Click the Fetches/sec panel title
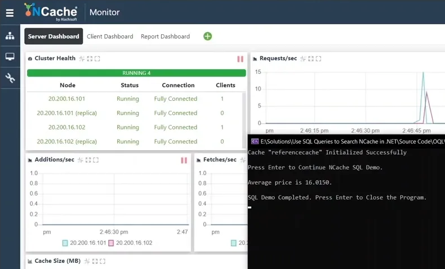The image size is (445, 269). pos(220,160)
